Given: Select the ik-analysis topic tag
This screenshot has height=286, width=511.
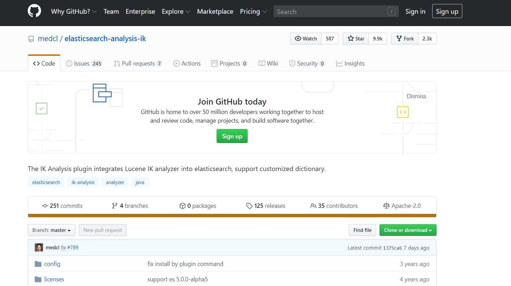Looking at the screenshot, I should click(83, 182).
